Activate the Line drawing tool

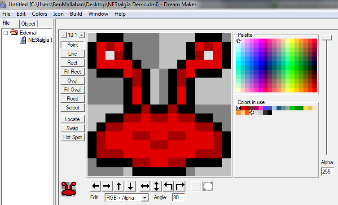(x=72, y=54)
